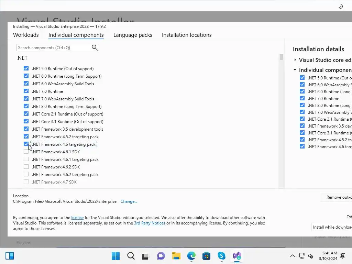
Task: Check .NET Framework 4.6.1 SDK
Action: point(26,152)
